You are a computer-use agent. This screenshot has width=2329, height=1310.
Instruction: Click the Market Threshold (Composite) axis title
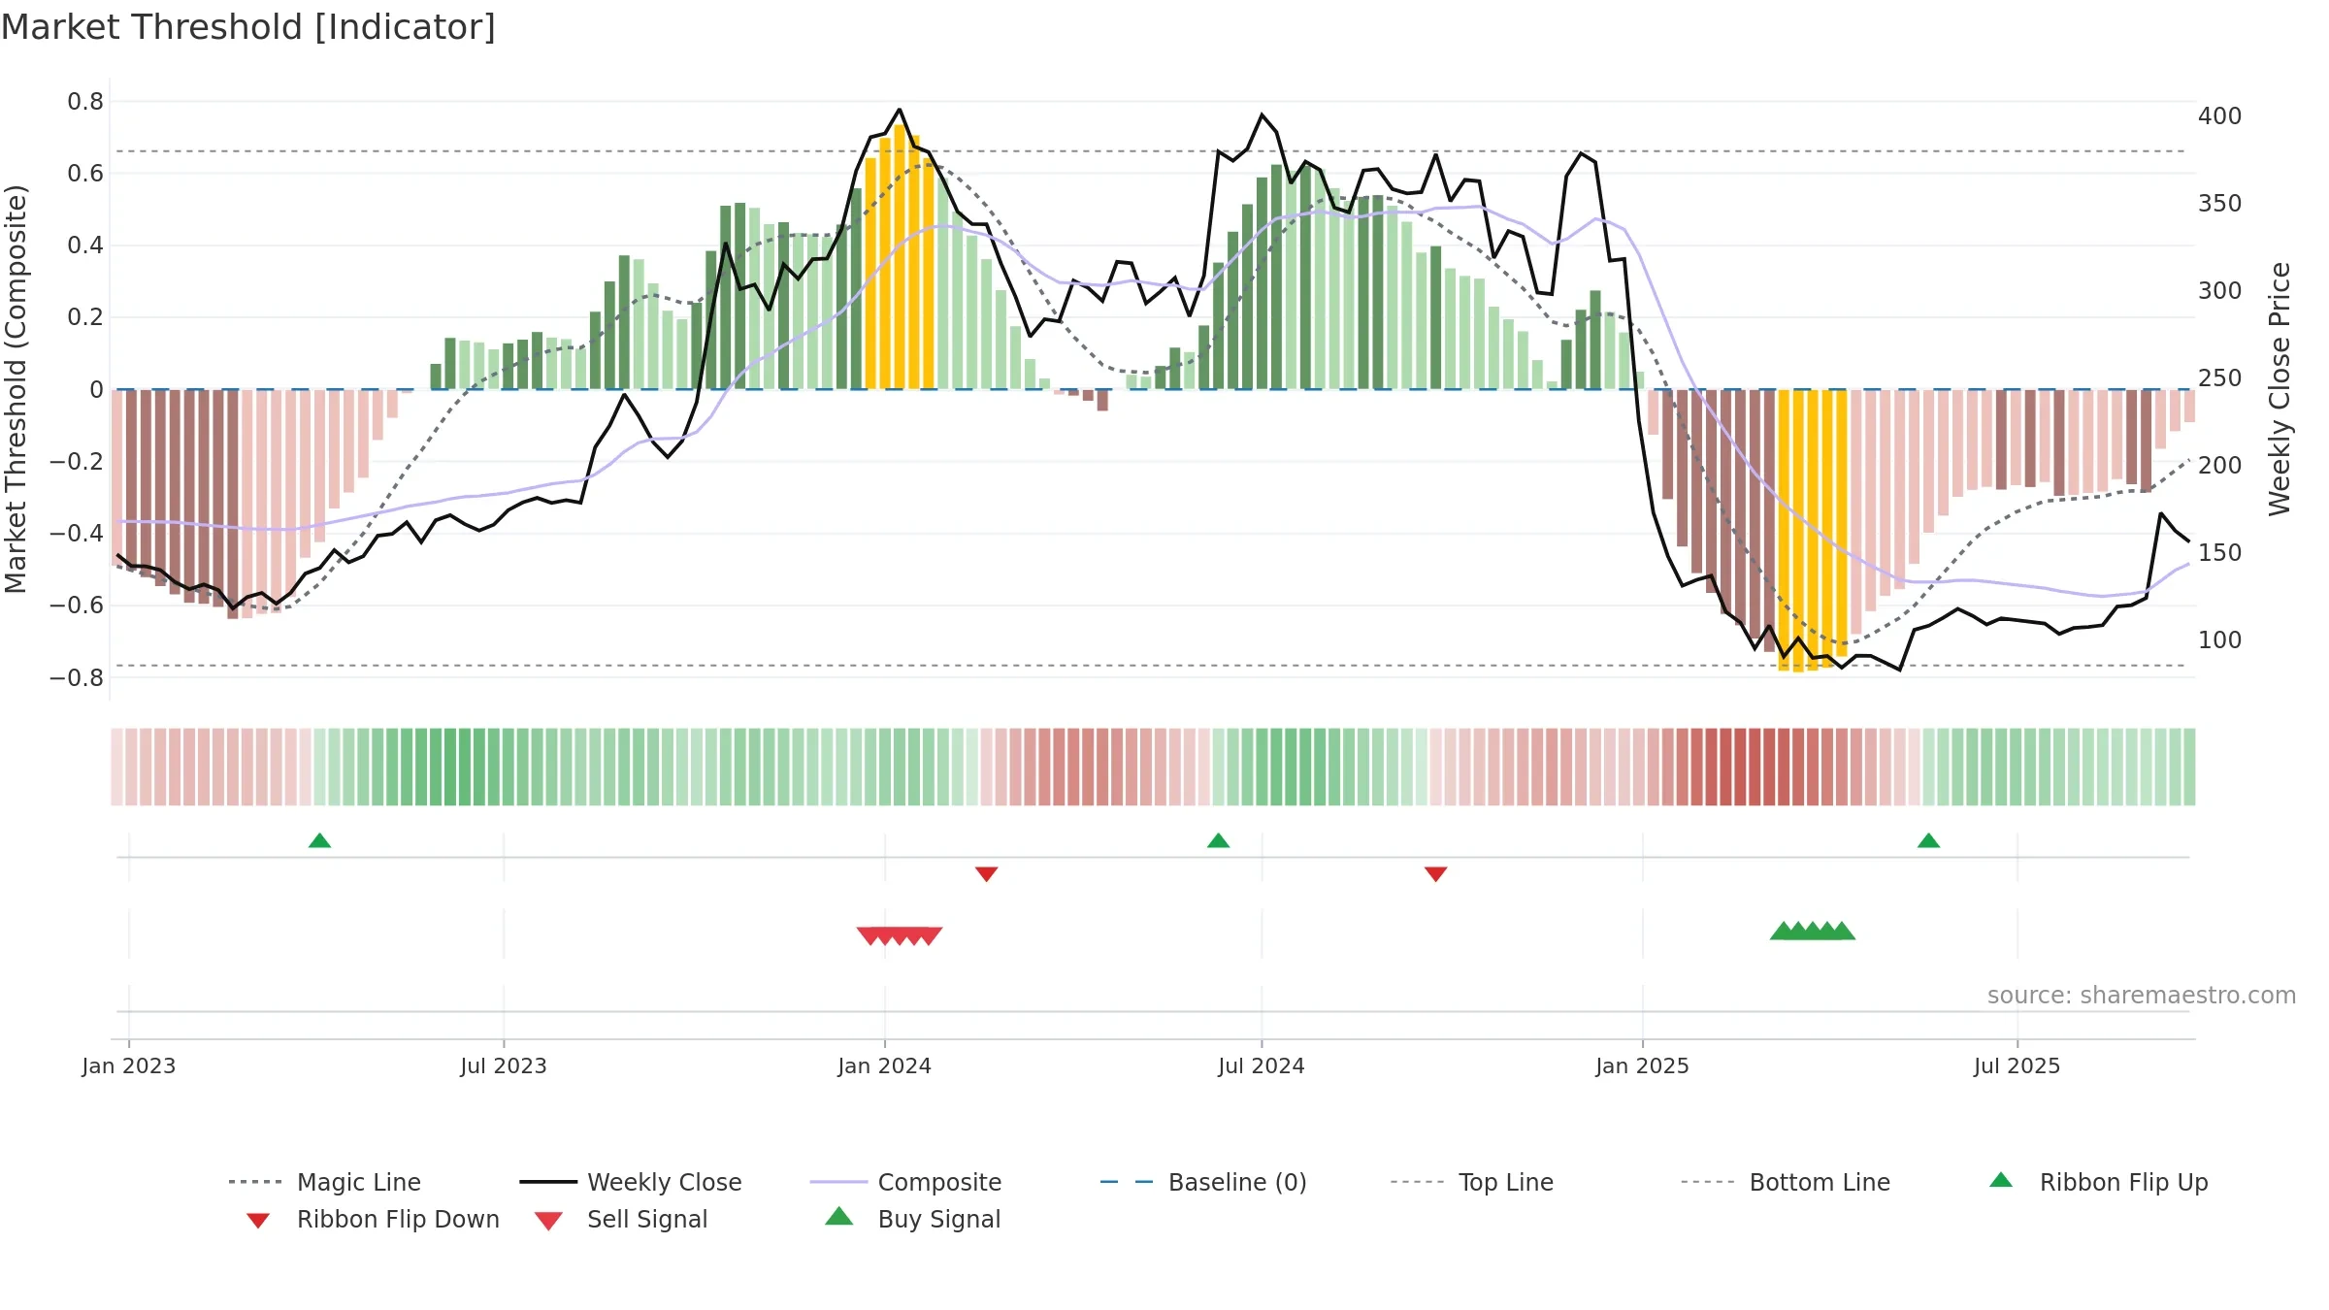click(x=16, y=389)
